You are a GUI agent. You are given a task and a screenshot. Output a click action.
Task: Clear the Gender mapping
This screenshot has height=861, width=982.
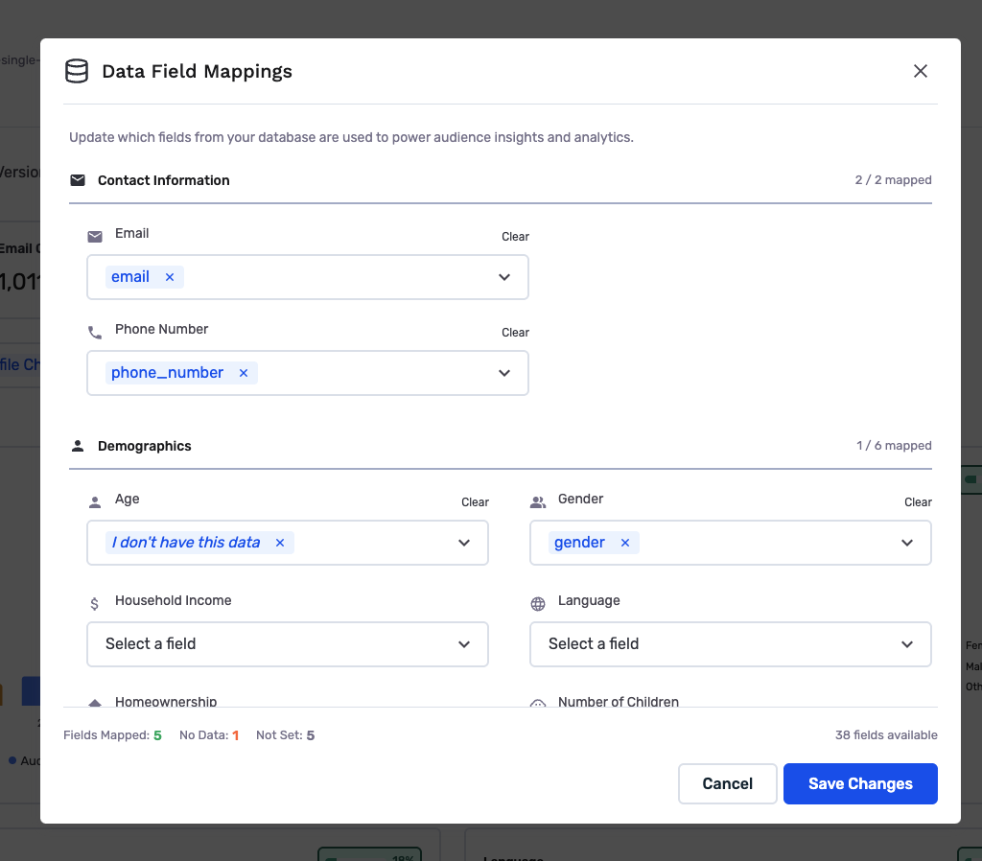pos(918,502)
